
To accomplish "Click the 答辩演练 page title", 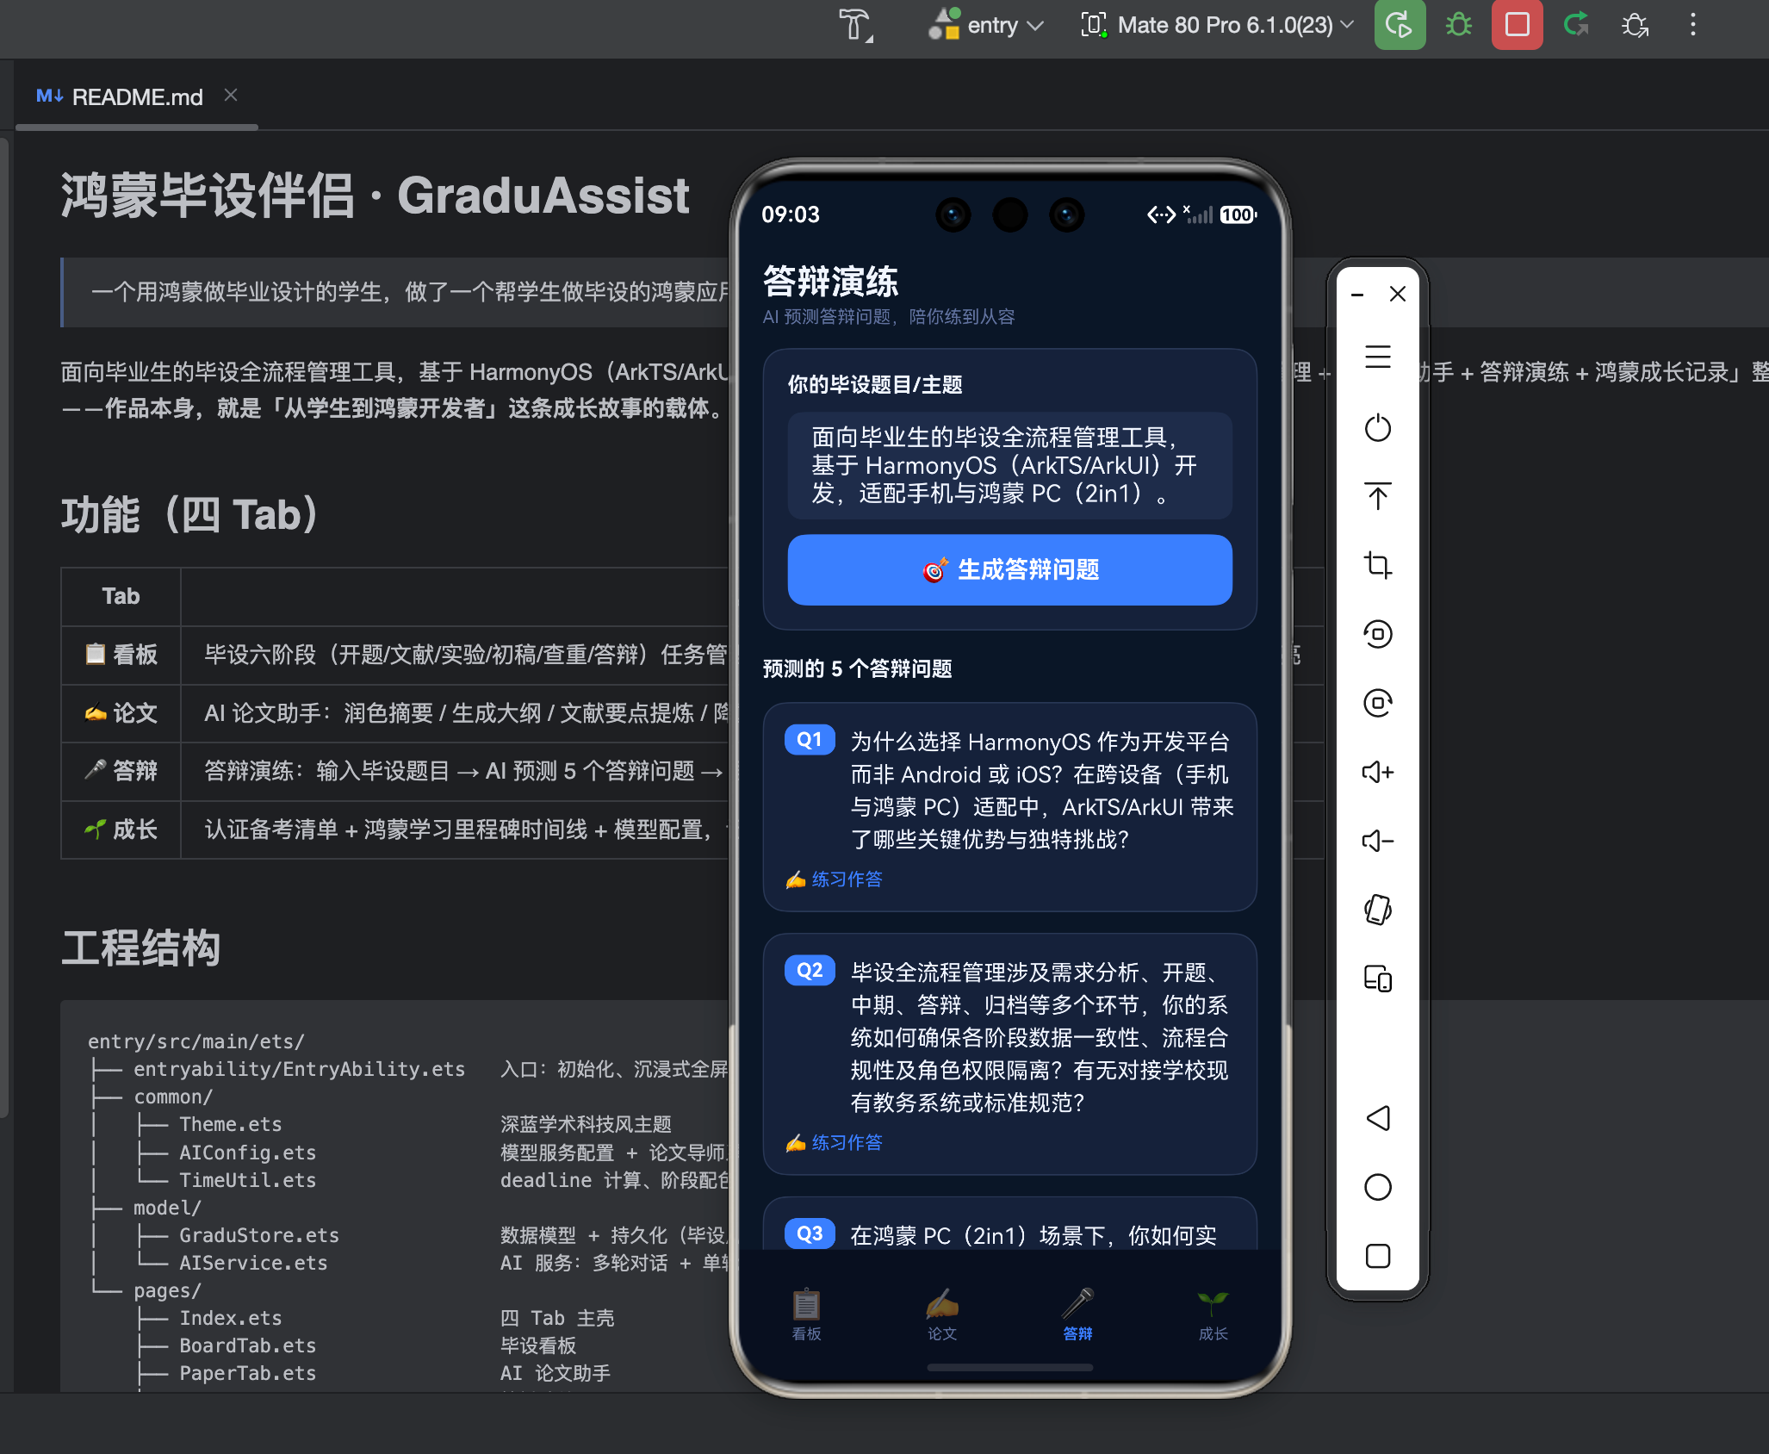I will [x=830, y=282].
